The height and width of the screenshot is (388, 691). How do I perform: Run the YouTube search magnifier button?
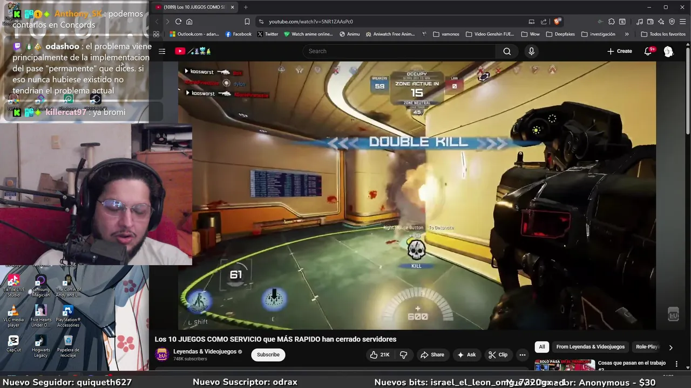click(507, 51)
